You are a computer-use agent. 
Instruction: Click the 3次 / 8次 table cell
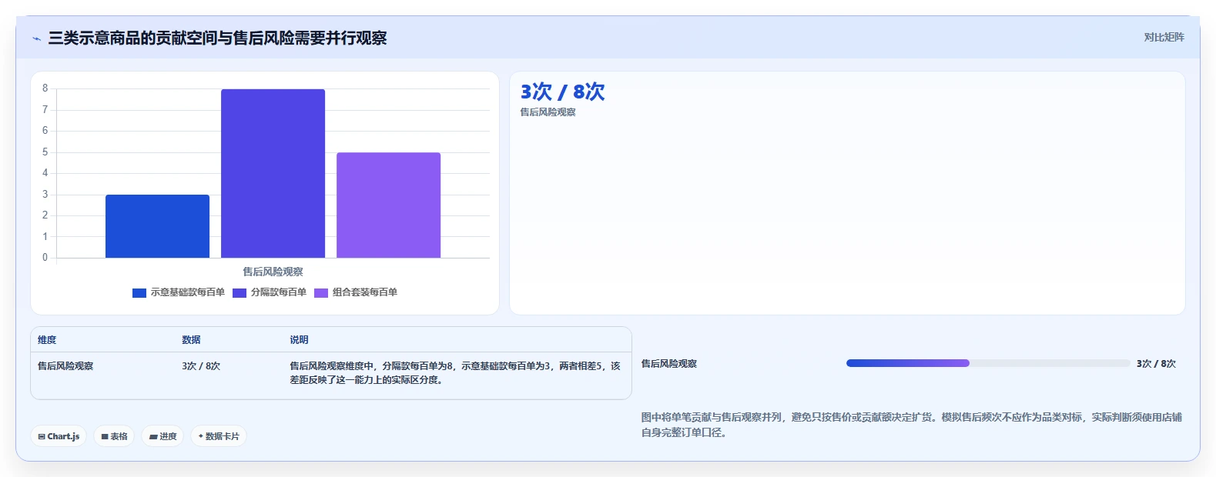coord(201,366)
